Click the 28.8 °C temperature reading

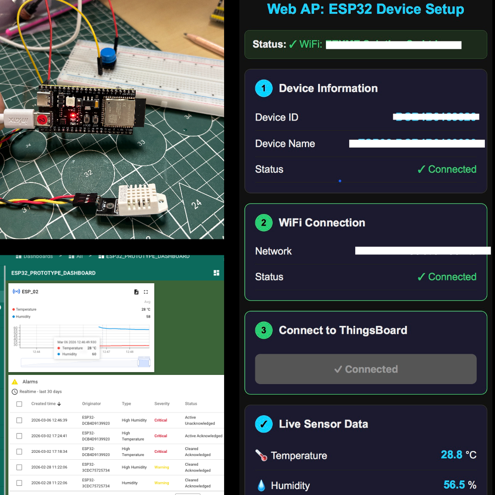tap(458, 455)
